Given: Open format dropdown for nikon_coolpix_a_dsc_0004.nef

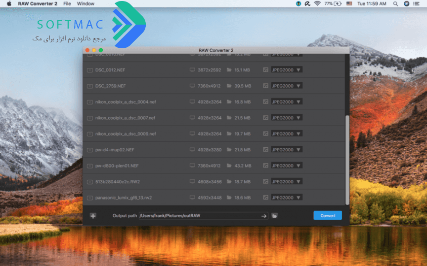Looking at the screenshot, I should pyautogui.click(x=287, y=102).
